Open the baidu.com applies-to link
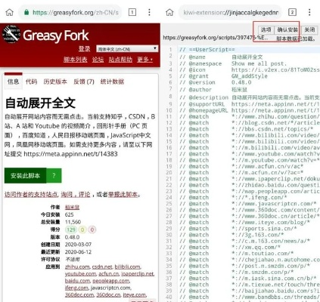Screen dimensions: 320x302 [77, 281]
